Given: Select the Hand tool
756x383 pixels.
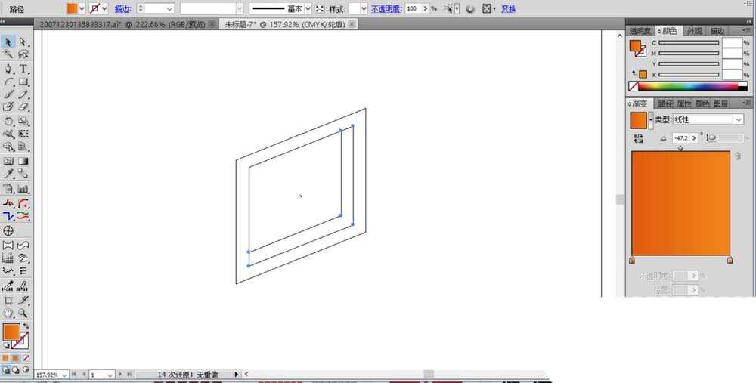Looking at the screenshot, I should tap(8, 313).
